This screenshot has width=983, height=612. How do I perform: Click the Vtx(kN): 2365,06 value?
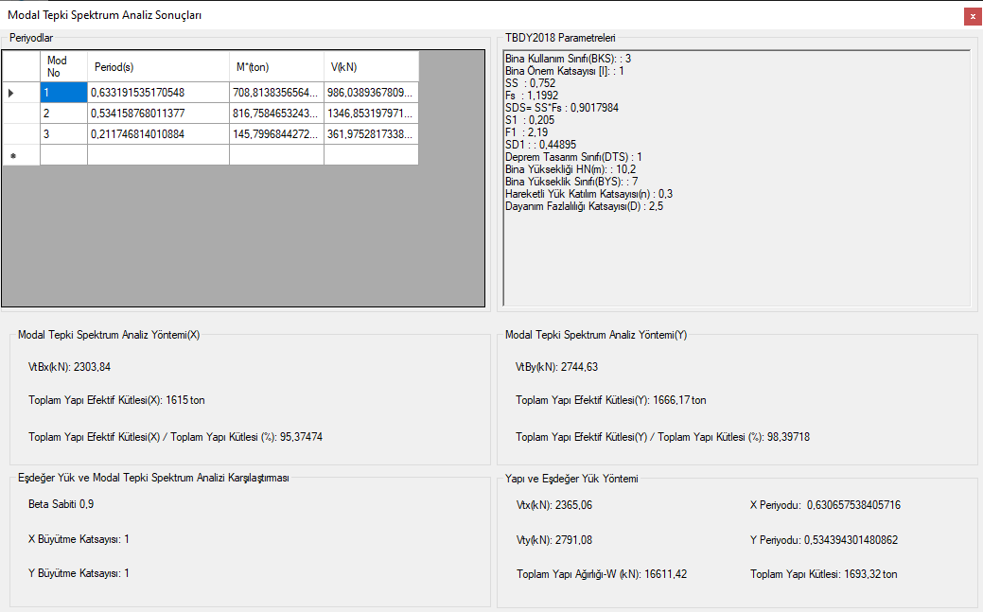click(554, 505)
